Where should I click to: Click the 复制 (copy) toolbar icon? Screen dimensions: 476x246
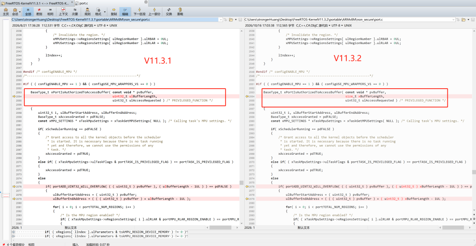pos(114,11)
